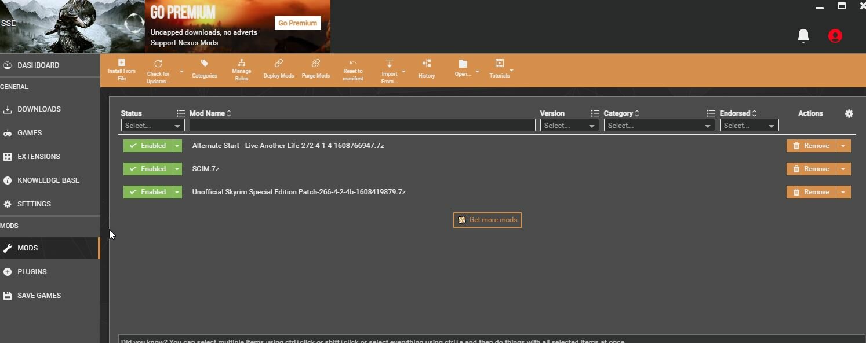Select SCIM.7z mod name text
The width and height of the screenshot is (866, 343).
(206, 169)
